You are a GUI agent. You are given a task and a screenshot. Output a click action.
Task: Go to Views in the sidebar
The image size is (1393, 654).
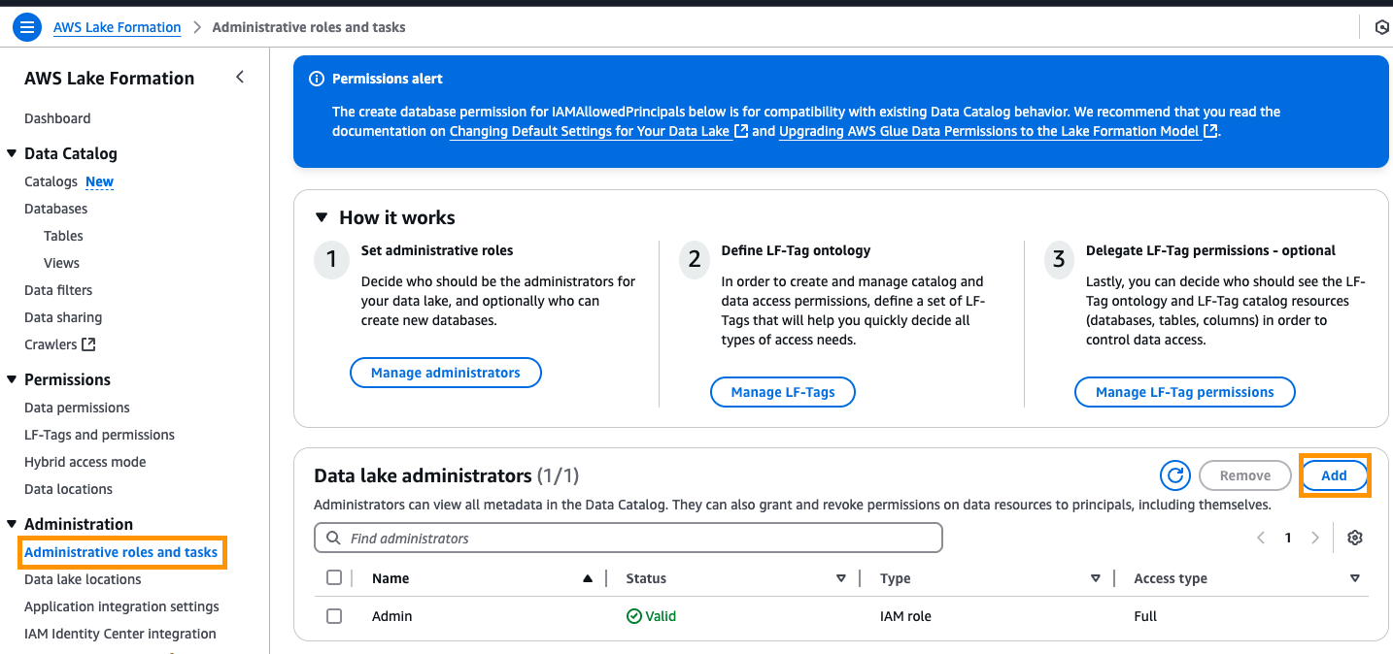tap(61, 263)
